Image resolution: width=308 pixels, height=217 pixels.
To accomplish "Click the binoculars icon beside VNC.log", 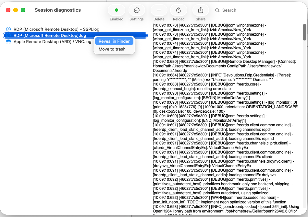I will 8,42.
